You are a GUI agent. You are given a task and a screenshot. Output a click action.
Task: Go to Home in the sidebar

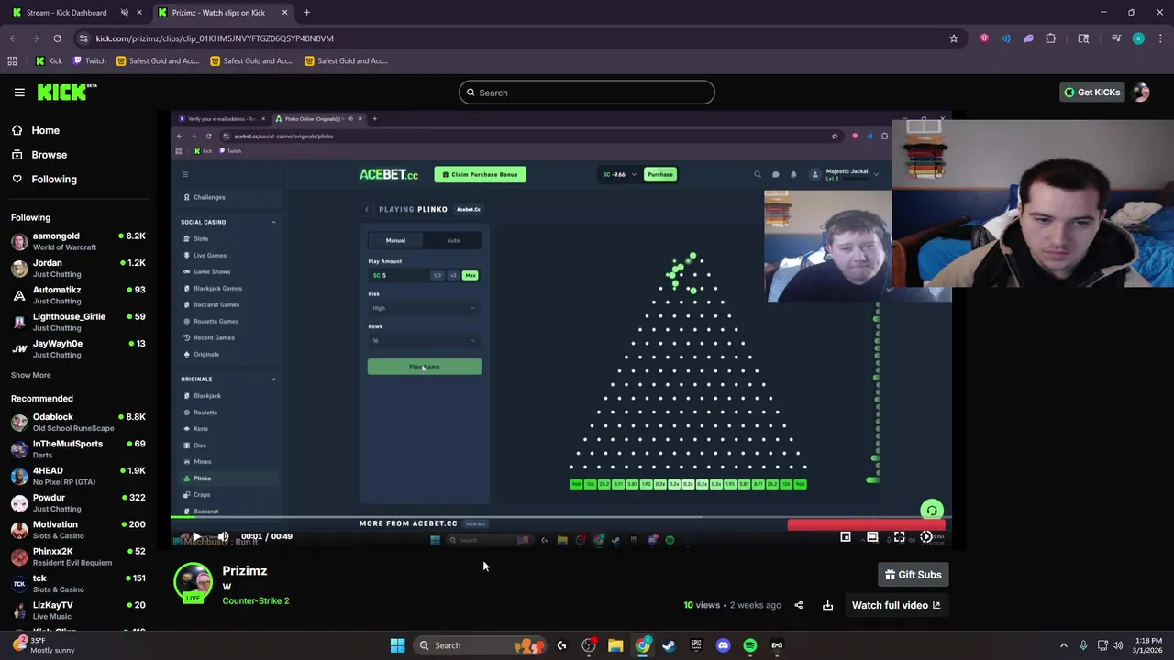tap(45, 130)
